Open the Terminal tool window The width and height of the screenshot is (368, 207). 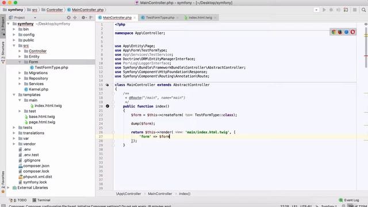coord(41,200)
